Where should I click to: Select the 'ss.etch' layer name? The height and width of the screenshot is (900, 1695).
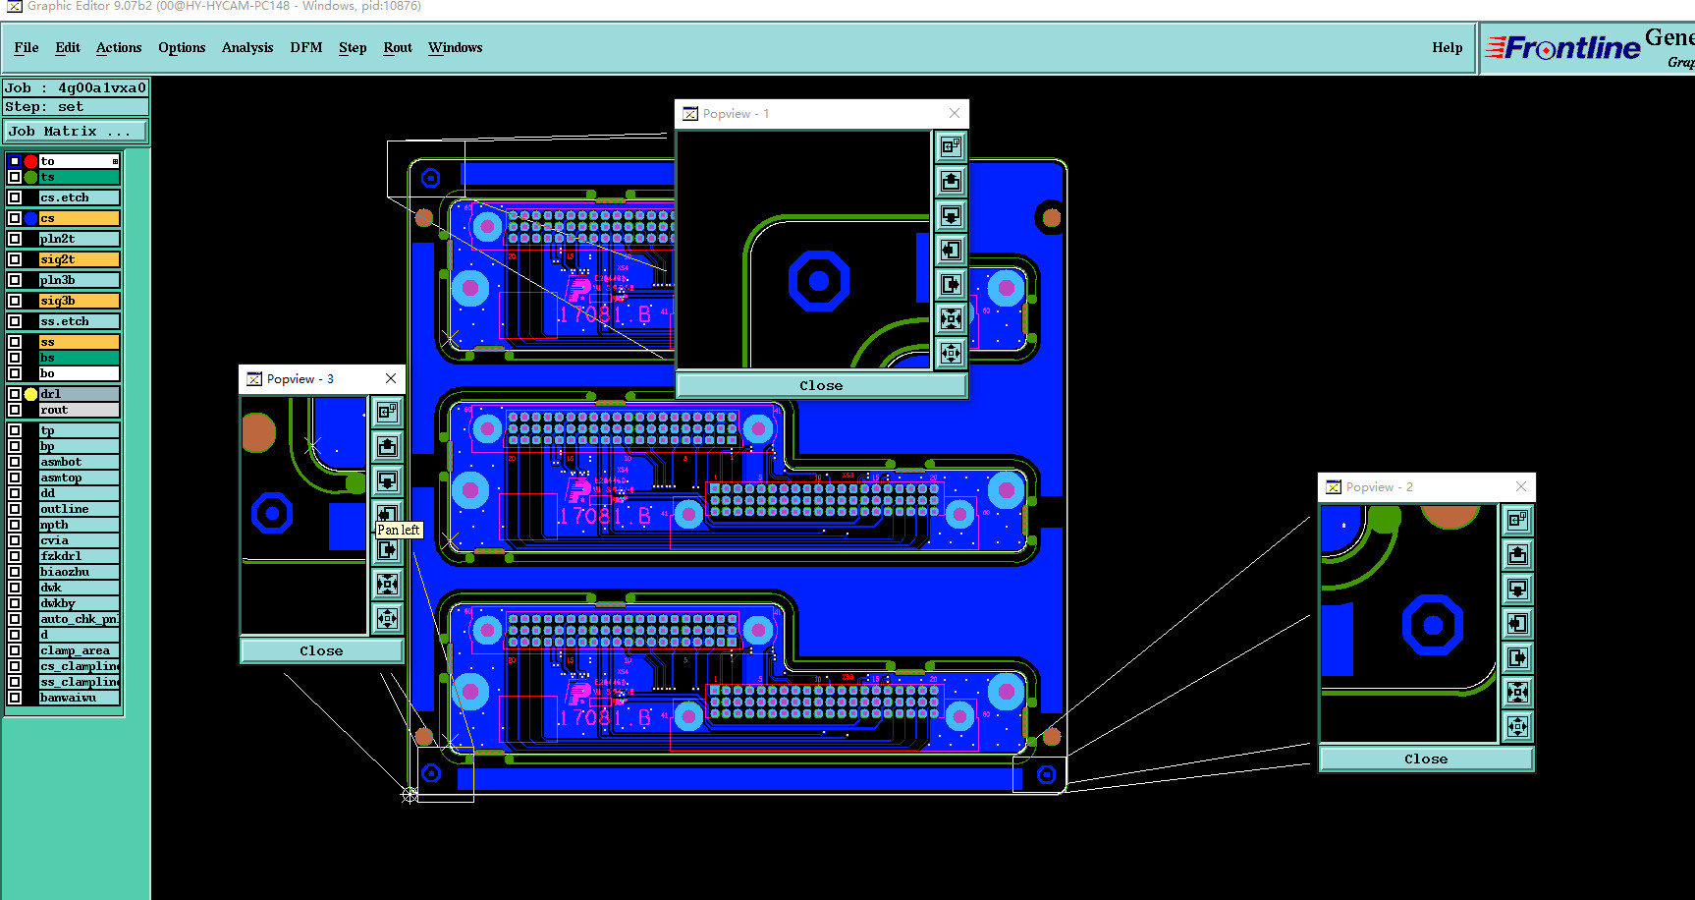coord(80,321)
